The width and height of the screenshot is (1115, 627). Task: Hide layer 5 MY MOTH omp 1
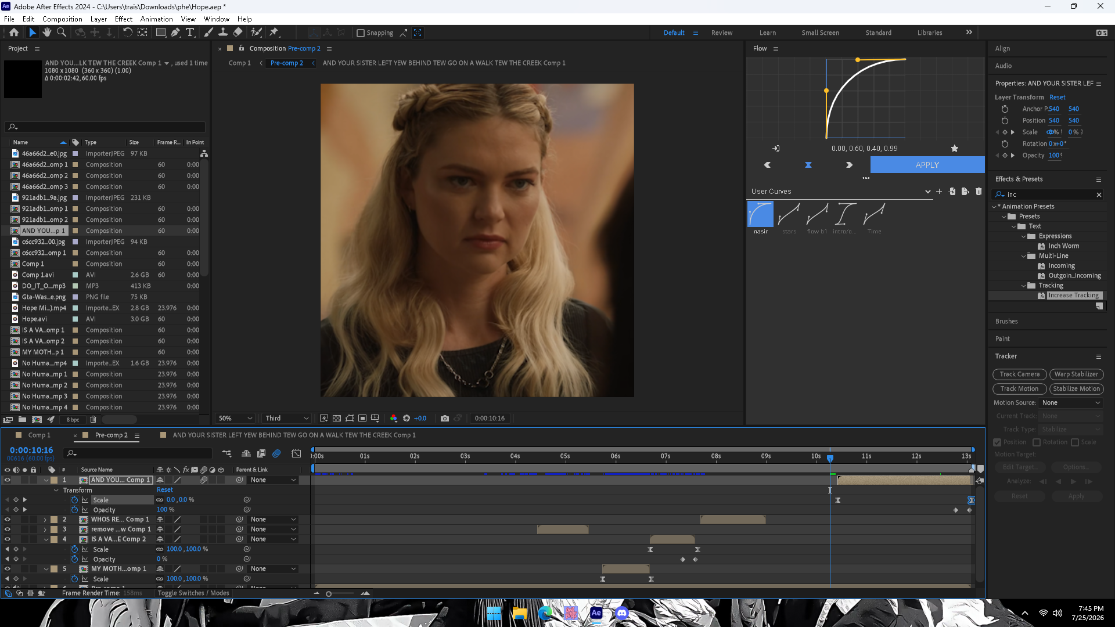coord(8,569)
